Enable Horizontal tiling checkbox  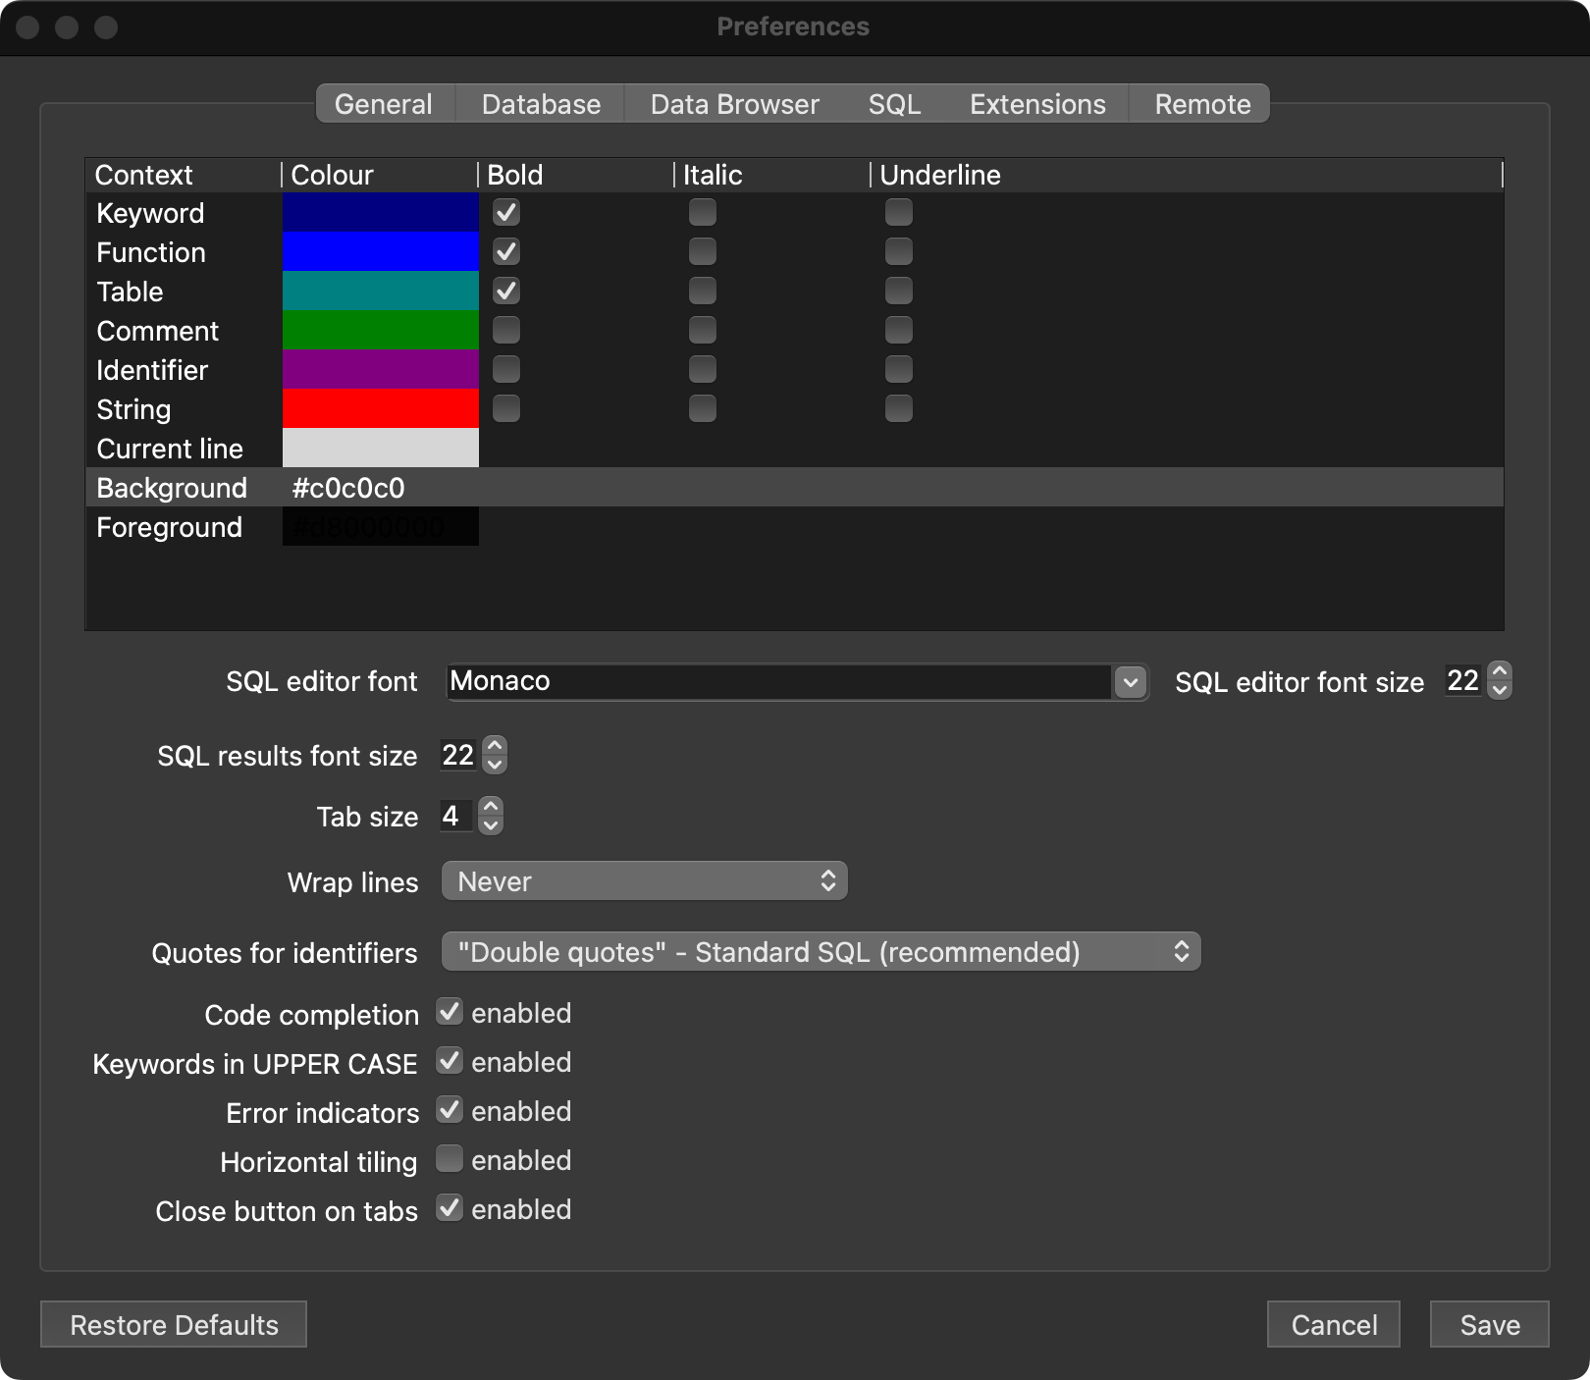(x=450, y=1159)
